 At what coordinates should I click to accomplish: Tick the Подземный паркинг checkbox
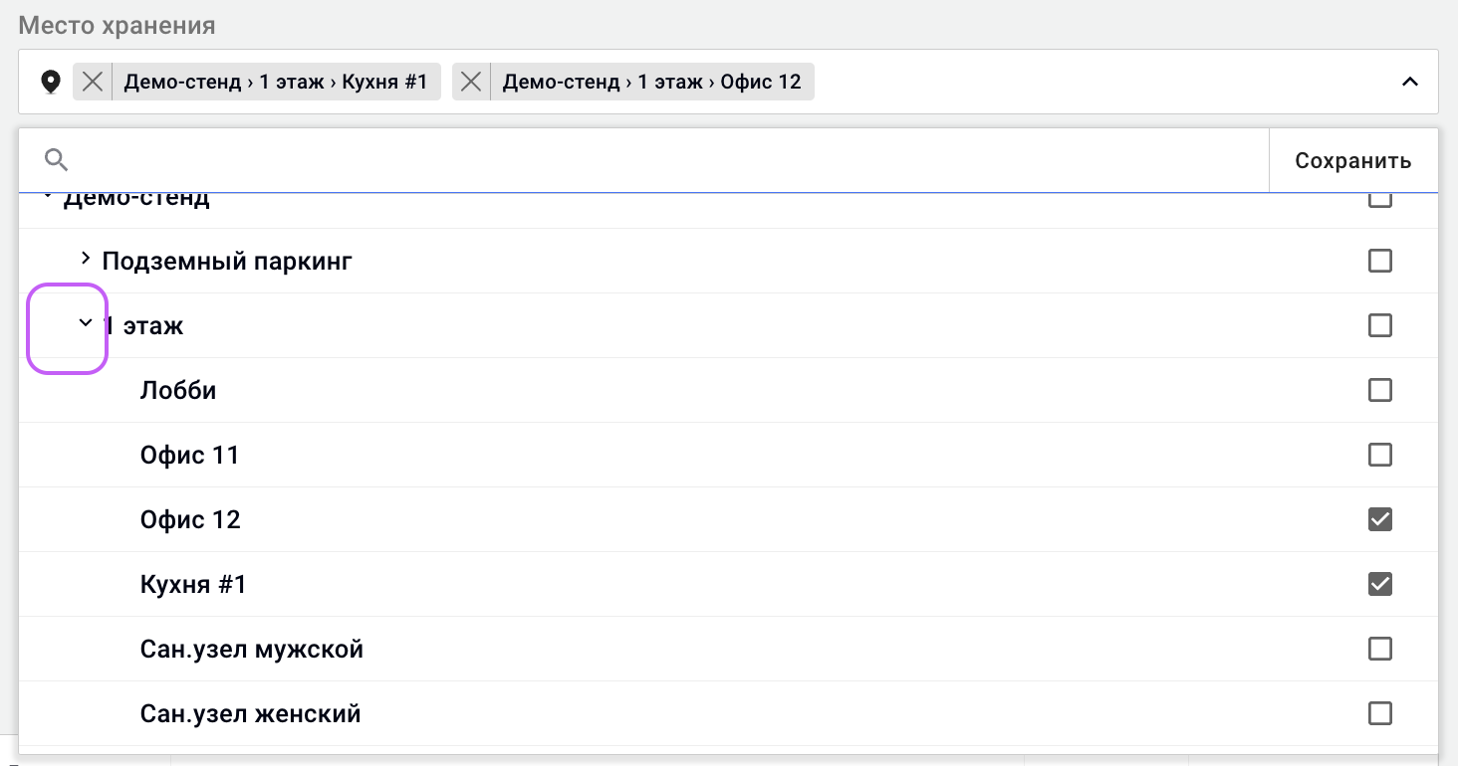pos(1380,261)
